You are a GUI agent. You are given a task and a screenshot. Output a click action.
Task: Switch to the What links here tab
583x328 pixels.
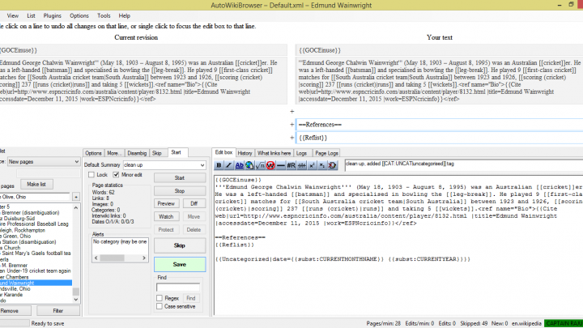(x=274, y=152)
